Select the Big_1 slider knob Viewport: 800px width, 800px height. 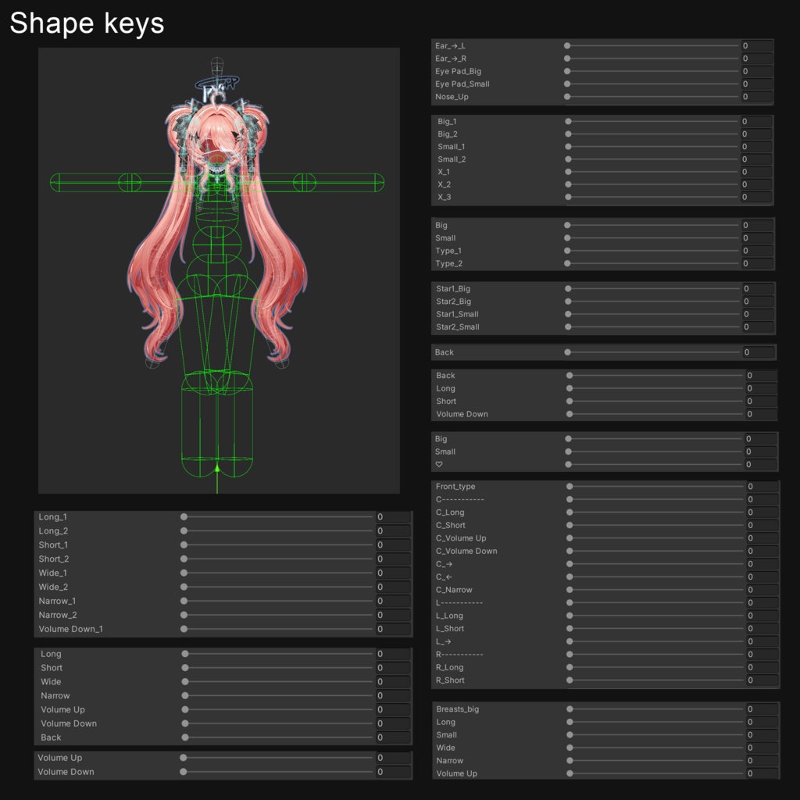(x=568, y=121)
